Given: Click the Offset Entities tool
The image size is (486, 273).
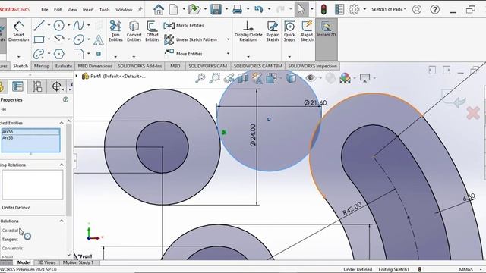Looking at the screenshot, I should click(x=152, y=31).
